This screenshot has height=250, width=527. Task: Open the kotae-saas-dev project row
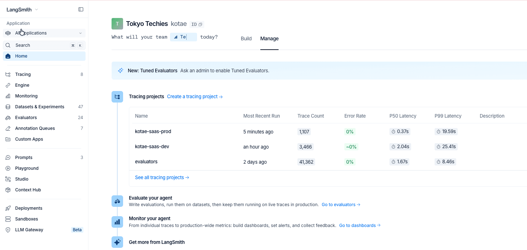click(x=328, y=147)
